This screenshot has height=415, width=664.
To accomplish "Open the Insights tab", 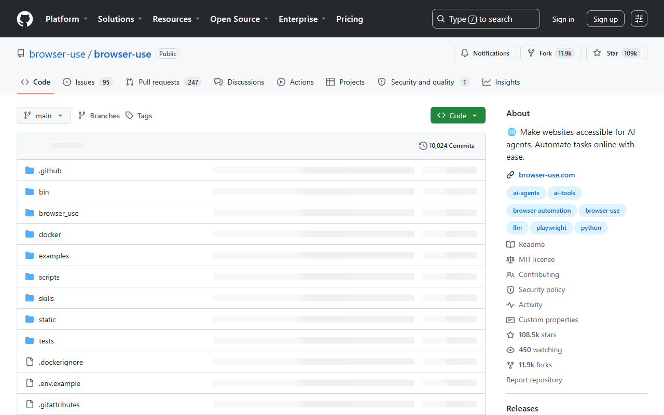I will [501, 82].
